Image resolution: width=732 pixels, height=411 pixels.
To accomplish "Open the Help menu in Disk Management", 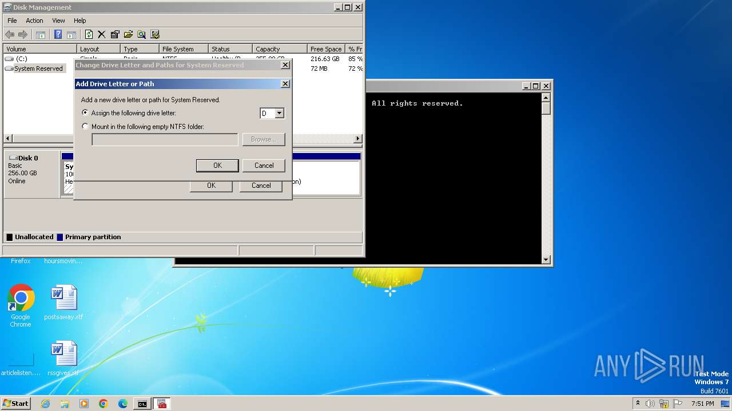I will click(x=80, y=21).
